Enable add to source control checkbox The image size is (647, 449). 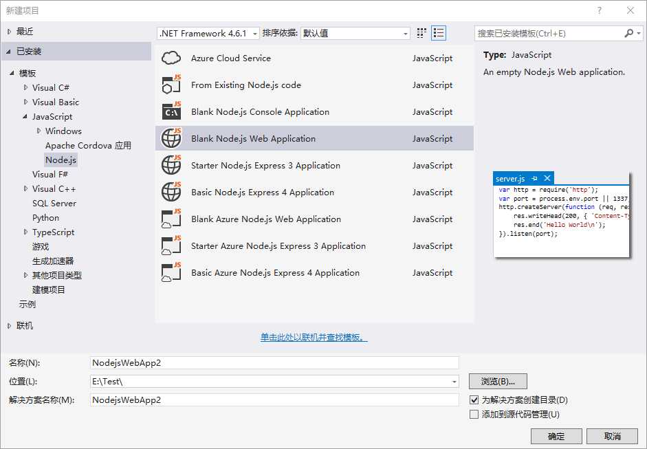click(474, 415)
